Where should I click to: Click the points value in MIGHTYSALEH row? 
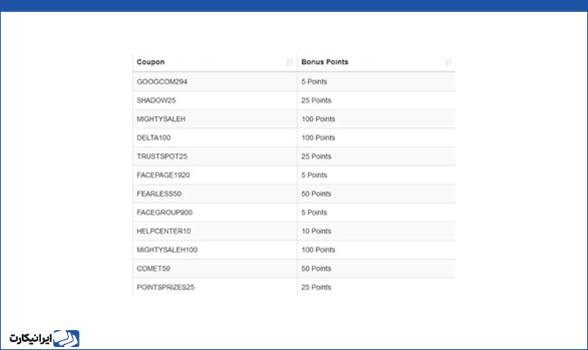pyautogui.click(x=318, y=119)
